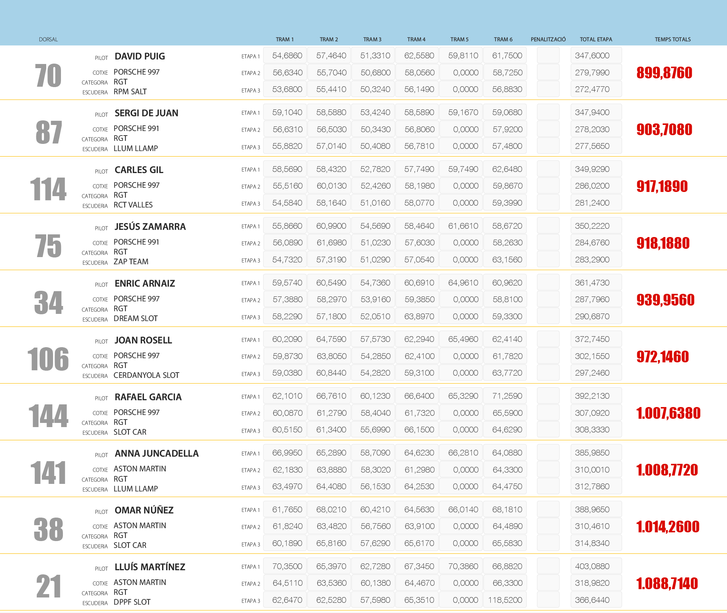Click the TEMPS TOTALS column header
The height and width of the screenshot is (613, 727).
click(x=672, y=39)
